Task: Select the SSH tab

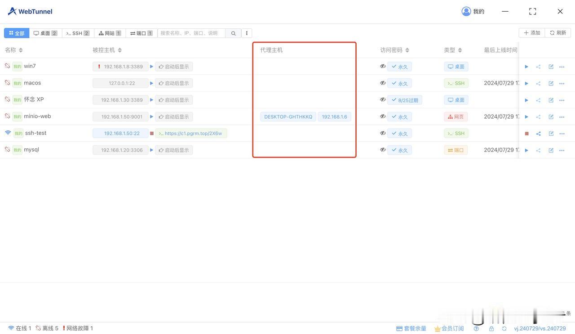Action: click(78, 33)
